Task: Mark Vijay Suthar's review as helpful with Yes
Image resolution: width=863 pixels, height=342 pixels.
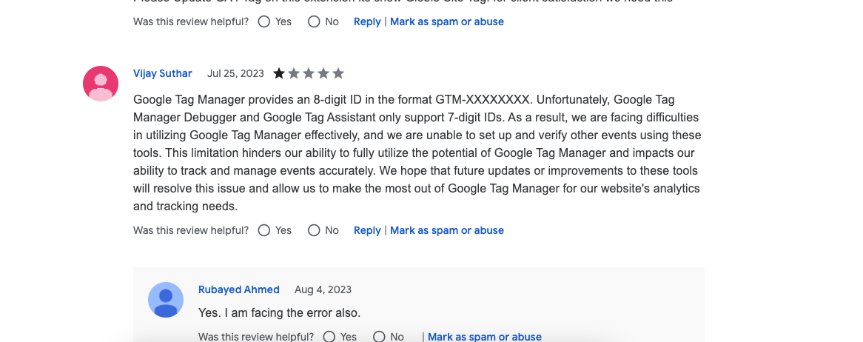Action: click(264, 230)
